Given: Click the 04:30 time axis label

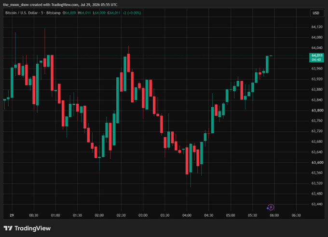Looking at the screenshot, I should click(208, 215).
